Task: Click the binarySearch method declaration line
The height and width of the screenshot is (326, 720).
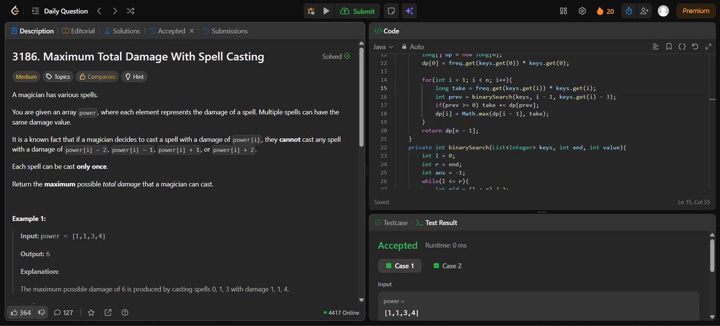Action: [517, 147]
